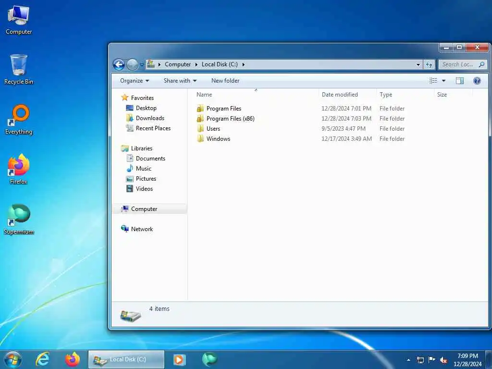
Task: Click date 9/5/2023 4:47 PM cell
Action: click(x=343, y=129)
